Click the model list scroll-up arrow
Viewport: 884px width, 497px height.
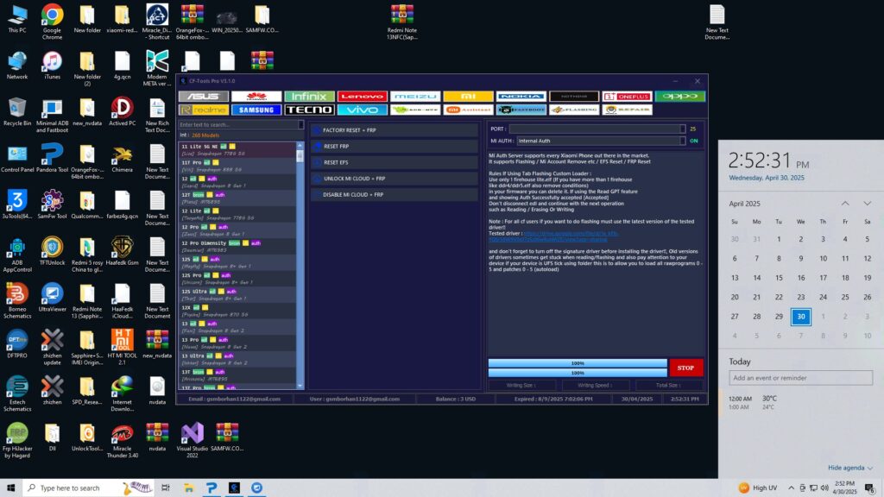coord(300,145)
